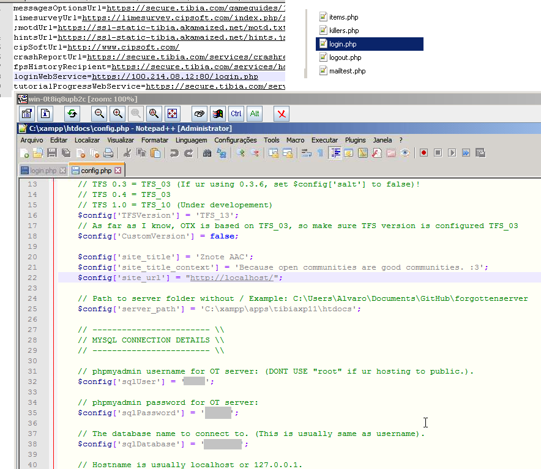Redo edit in Notepad++
The width and height of the screenshot is (541, 469).
(188, 153)
